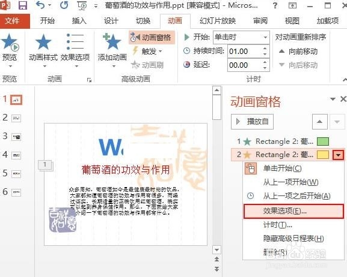Click 向后移动 move later button
Screen dimensions: 347x277
click(x=298, y=65)
